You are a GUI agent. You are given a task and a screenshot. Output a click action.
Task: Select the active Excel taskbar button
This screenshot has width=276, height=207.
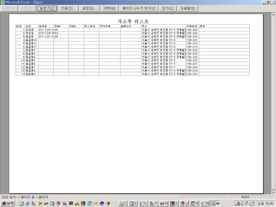[x=216, y=203]
